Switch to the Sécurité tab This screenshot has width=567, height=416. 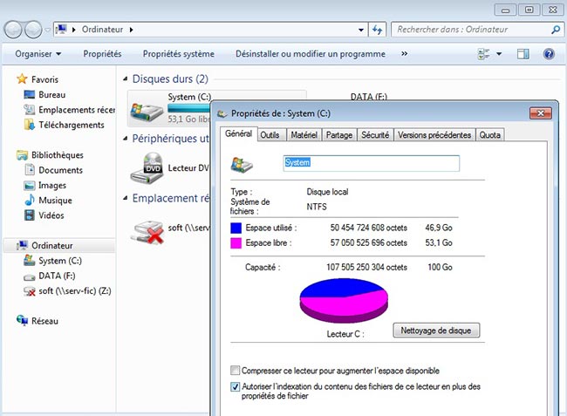(x=375, y=135)
